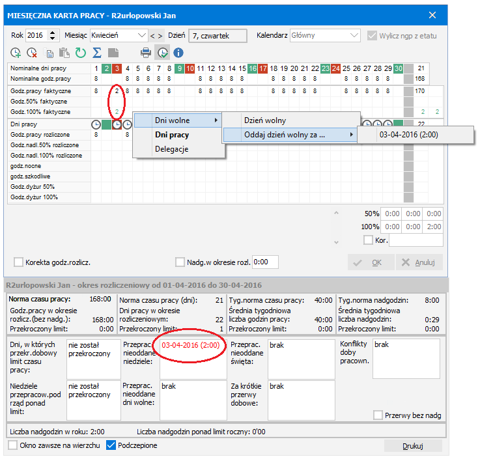Click the clock with checkmark toolbar icon
Viewport: 493px width, 459px height.
[x=162, y=53]
